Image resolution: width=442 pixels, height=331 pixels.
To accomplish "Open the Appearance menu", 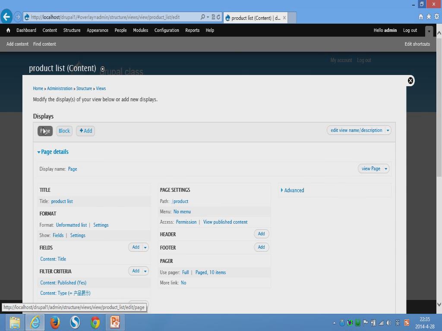I will pyautogui.click(x=98, y=30).
